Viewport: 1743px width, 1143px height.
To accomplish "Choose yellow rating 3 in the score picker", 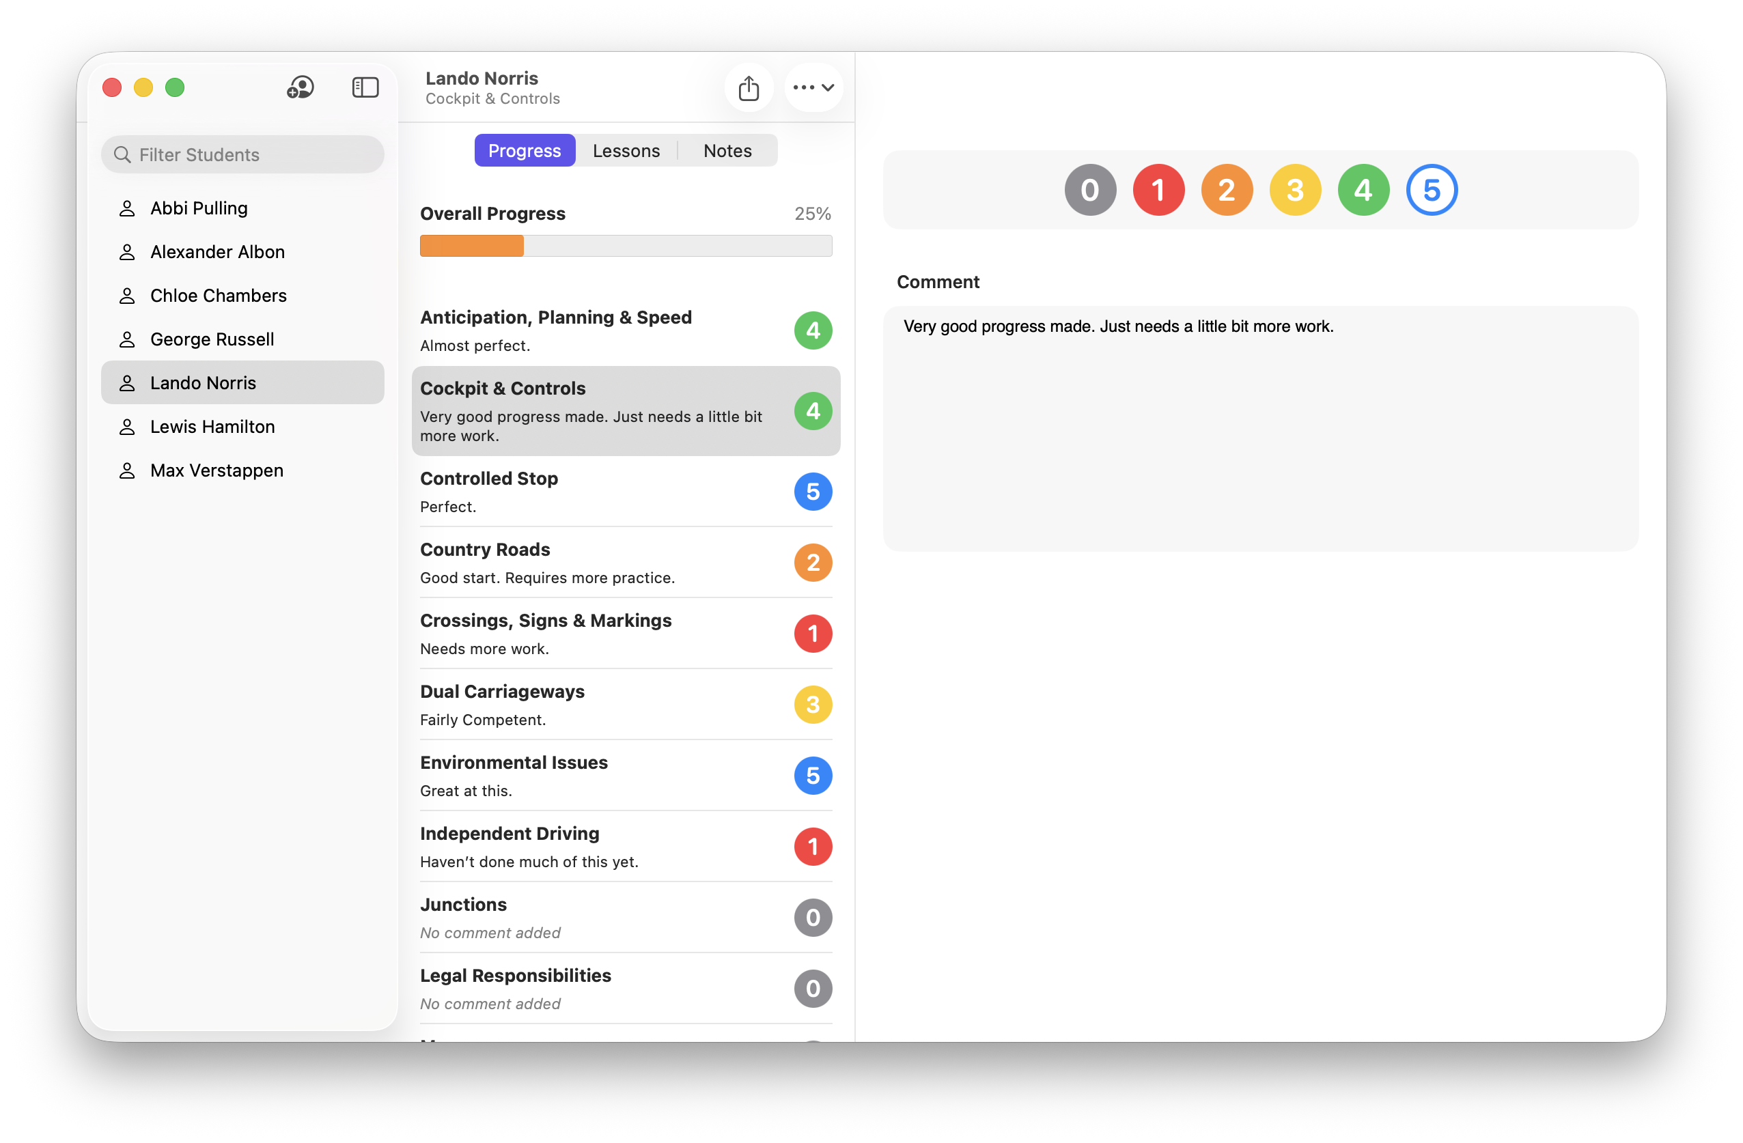I will point(1294,190).
